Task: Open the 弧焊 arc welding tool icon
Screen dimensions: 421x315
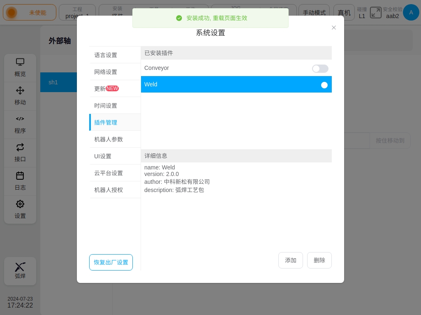Action: (20, 267)
